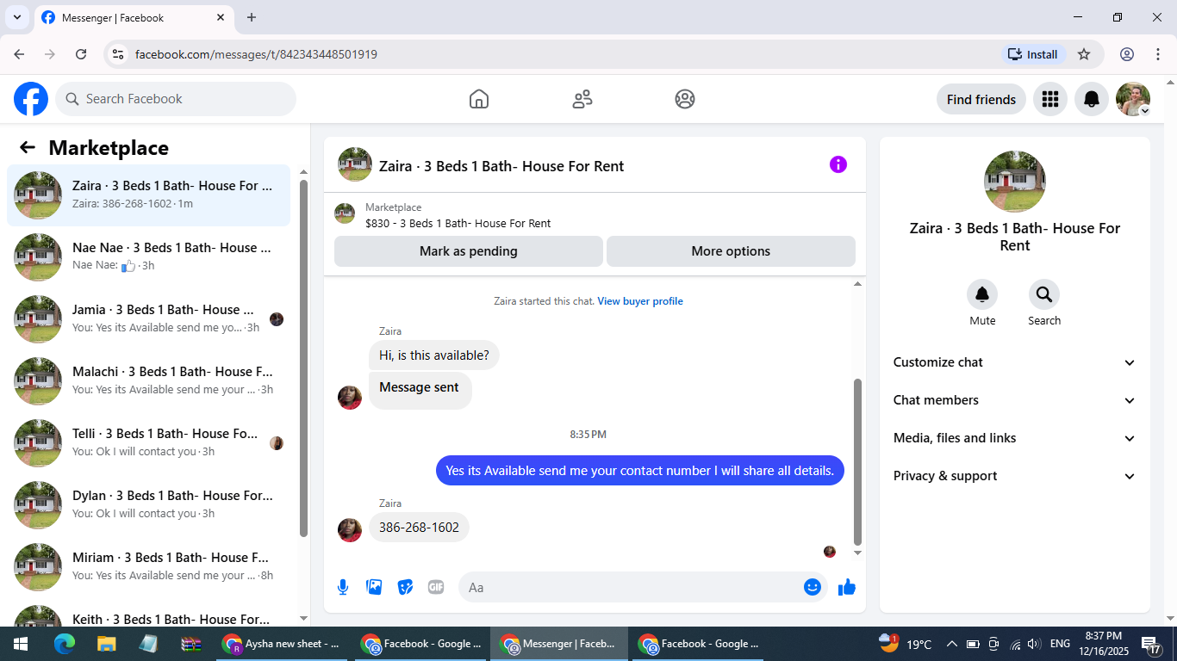
Task: Open the Nae Nae conversation
Action: coord(149,257)
